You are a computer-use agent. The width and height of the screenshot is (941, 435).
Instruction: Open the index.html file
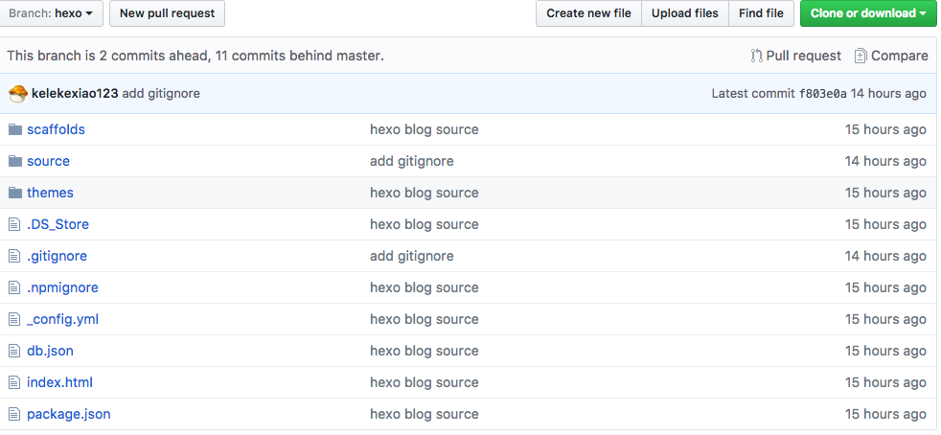59,383
